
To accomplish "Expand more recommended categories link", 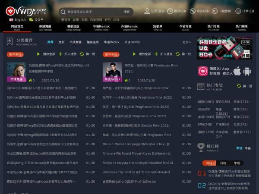I will click(186, 42).
